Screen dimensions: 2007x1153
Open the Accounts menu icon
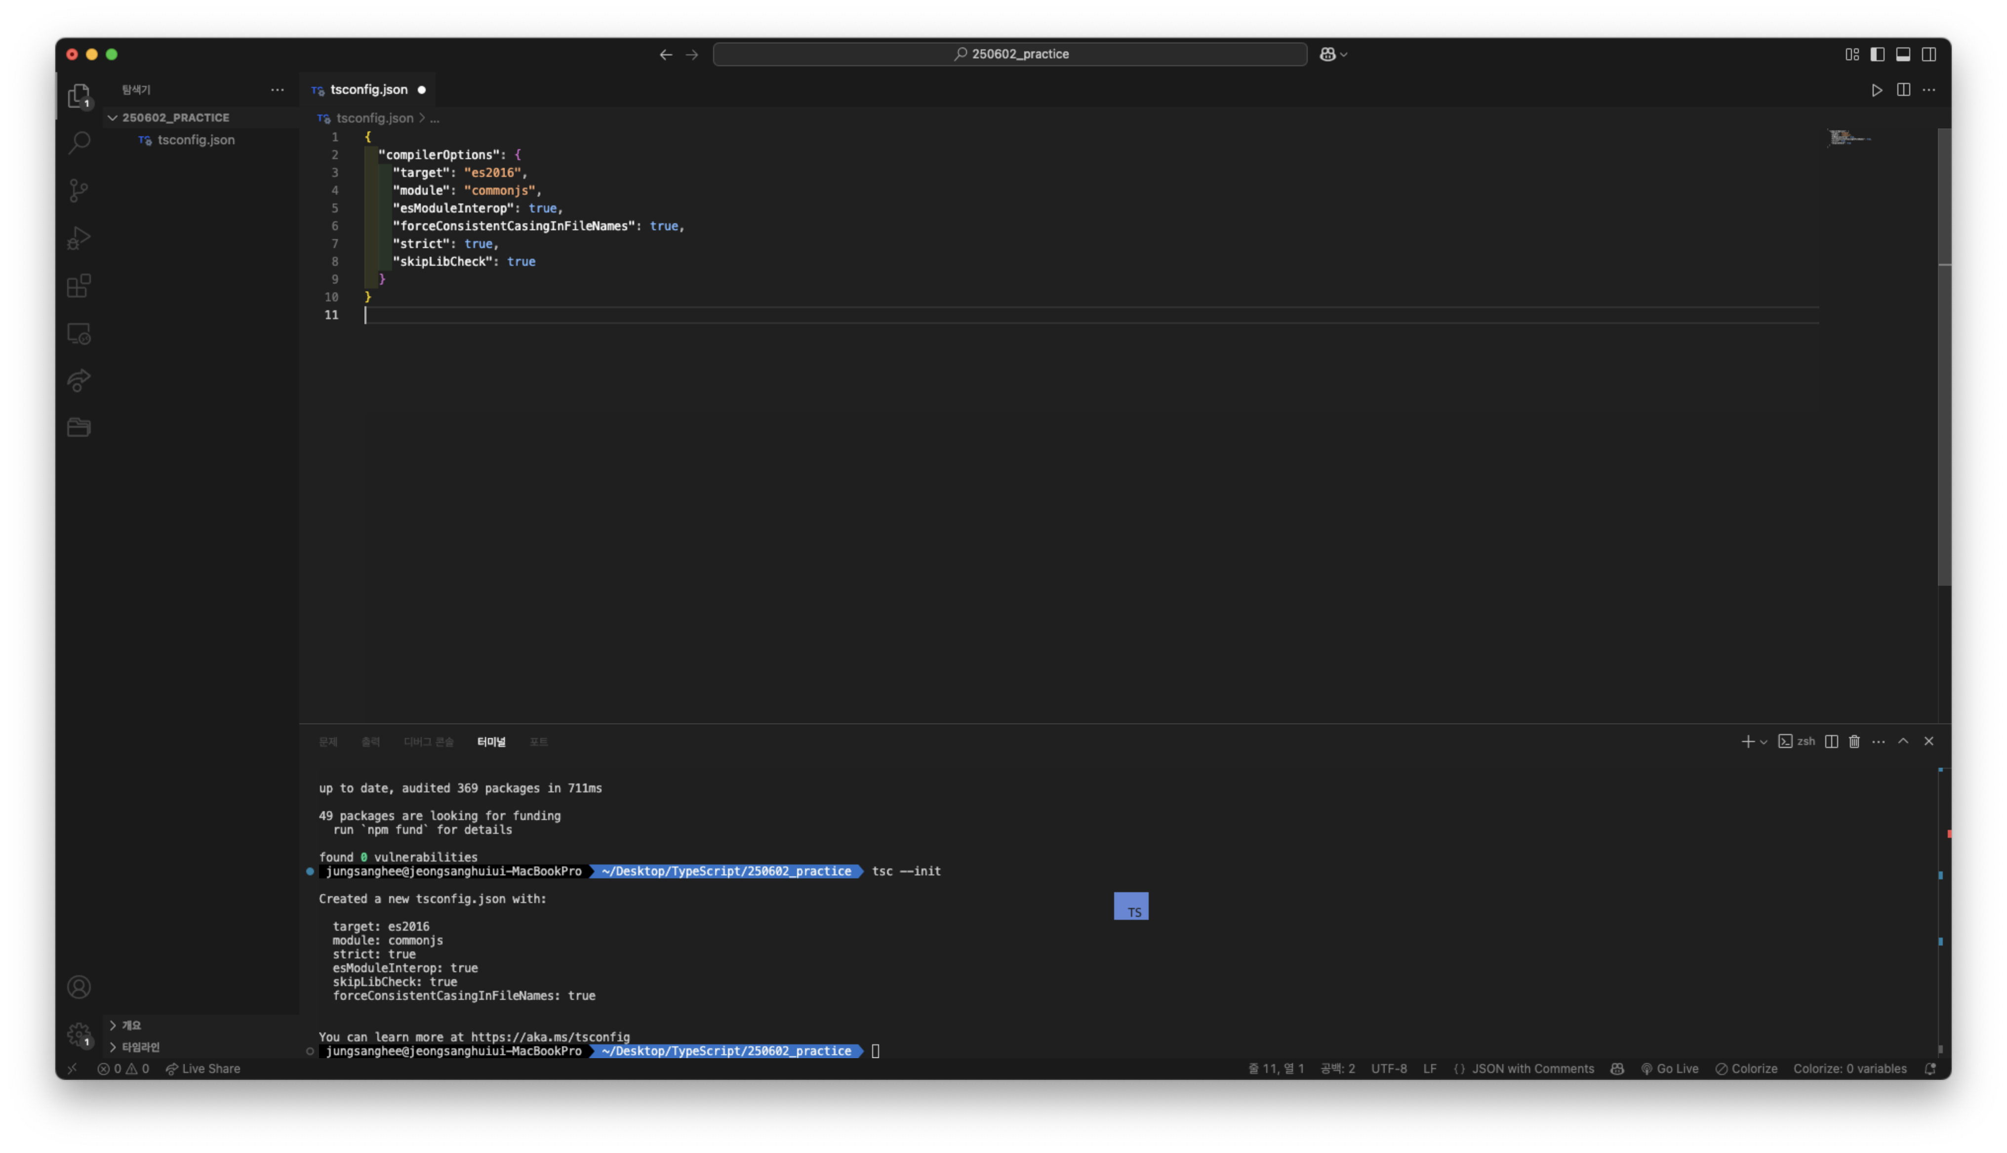click(x=79, y=987)
